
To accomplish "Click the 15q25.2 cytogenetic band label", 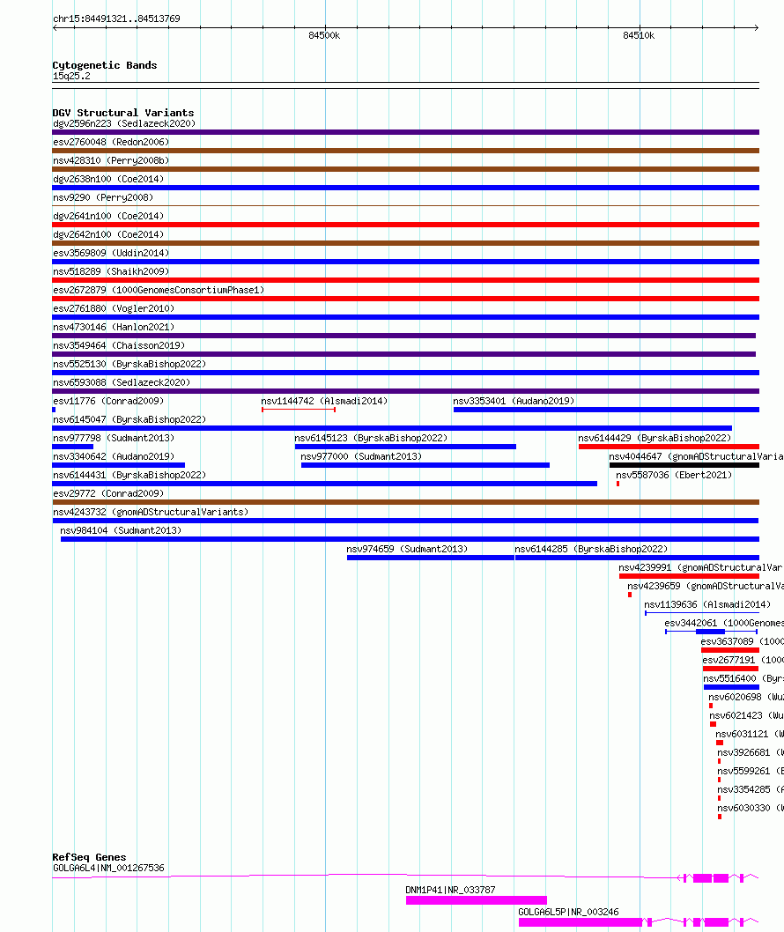I will click(x=71, y=76).
